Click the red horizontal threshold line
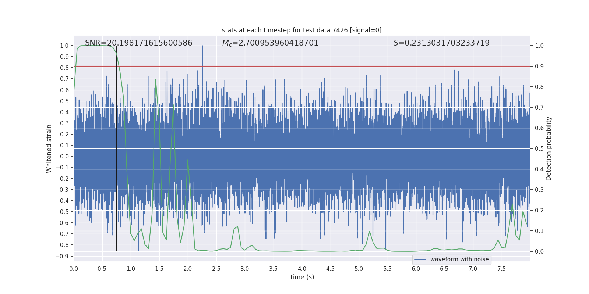The height and width of the screenshot is (294, 589). pyautogui.click(x=331, y=67)
